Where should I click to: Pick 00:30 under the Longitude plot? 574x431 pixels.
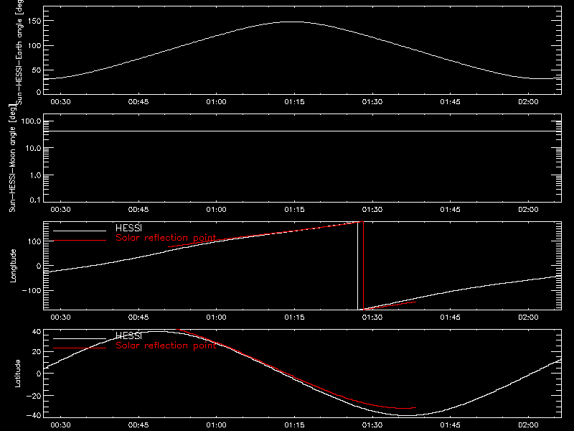pyautogui.click(x=60, y=318)
